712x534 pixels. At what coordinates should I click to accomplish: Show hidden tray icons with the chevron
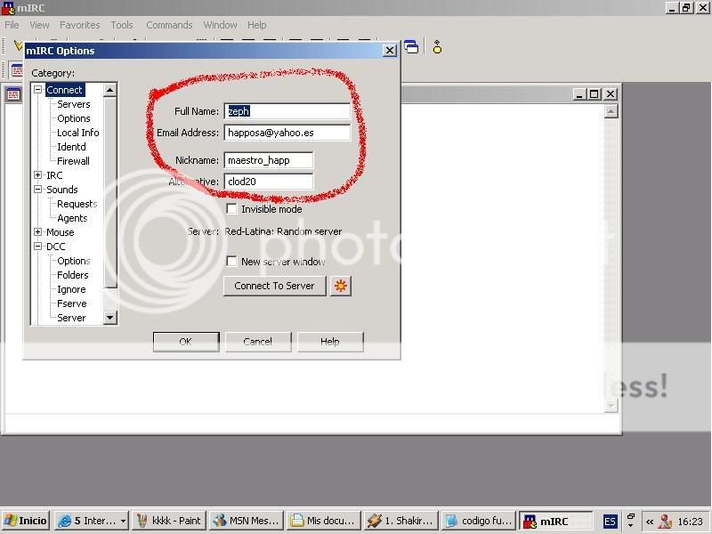coord(650,522)
